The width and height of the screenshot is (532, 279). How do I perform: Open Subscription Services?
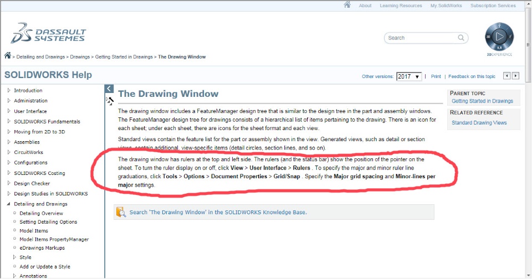pos(493,6)
